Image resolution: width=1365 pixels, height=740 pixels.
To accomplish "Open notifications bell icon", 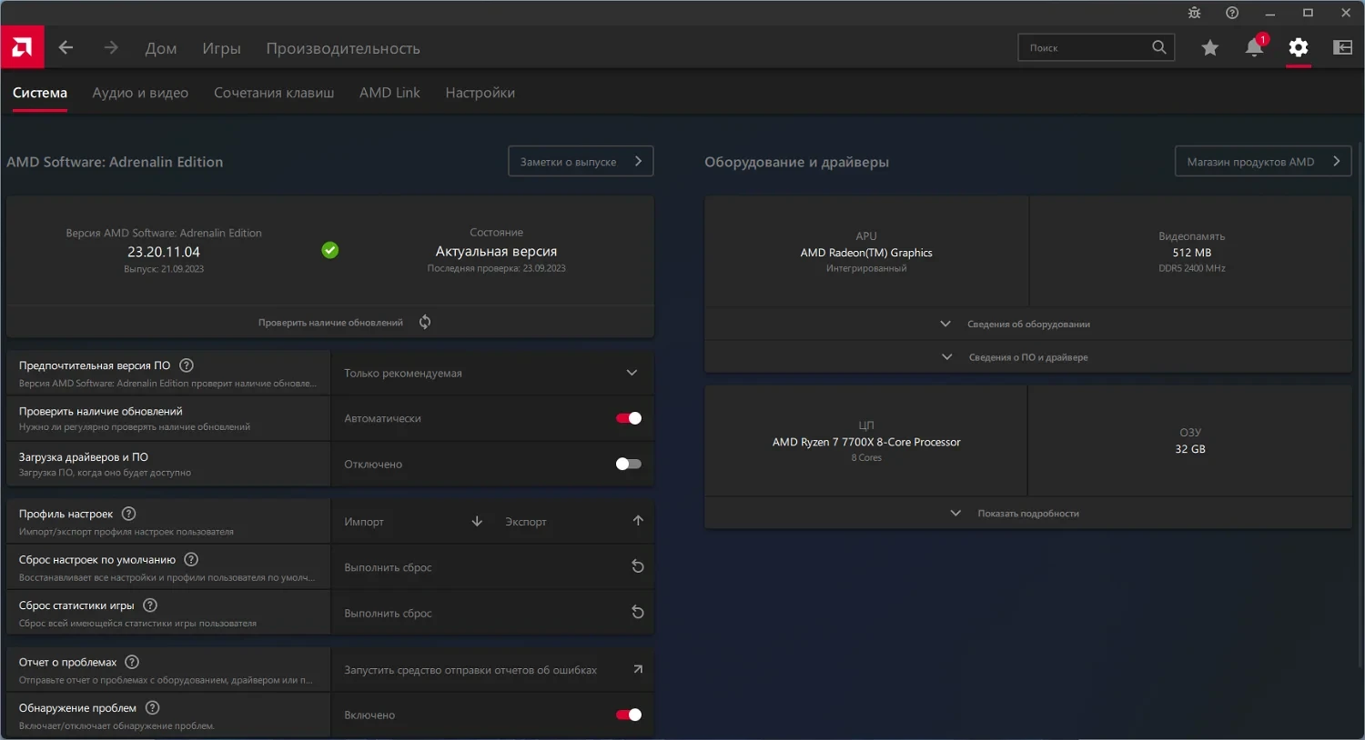I will 1255,47.
